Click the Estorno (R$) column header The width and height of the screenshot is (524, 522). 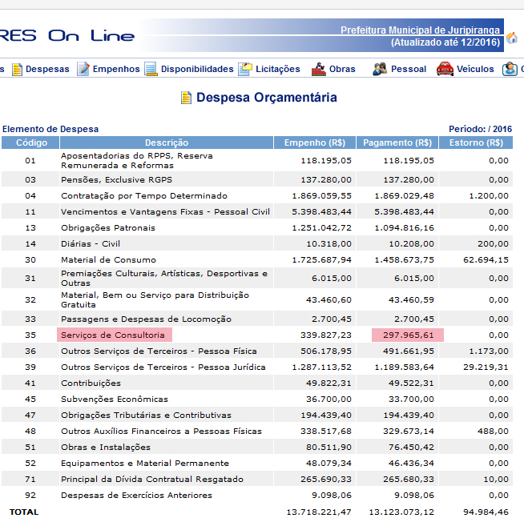pos(476,143)
